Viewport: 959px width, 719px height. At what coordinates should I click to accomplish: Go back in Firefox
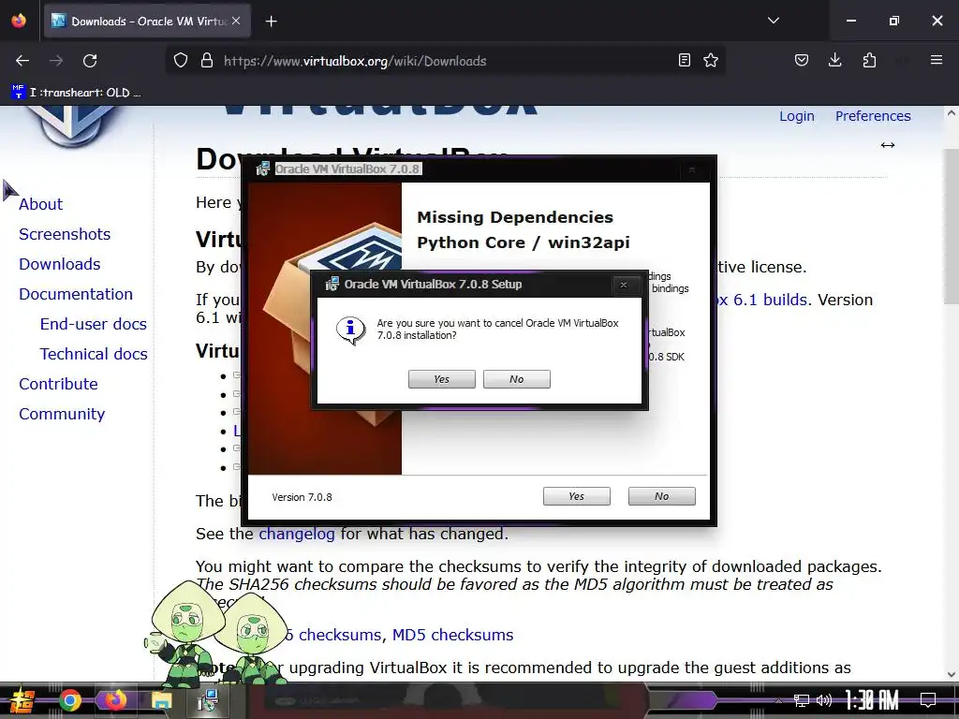22,61
